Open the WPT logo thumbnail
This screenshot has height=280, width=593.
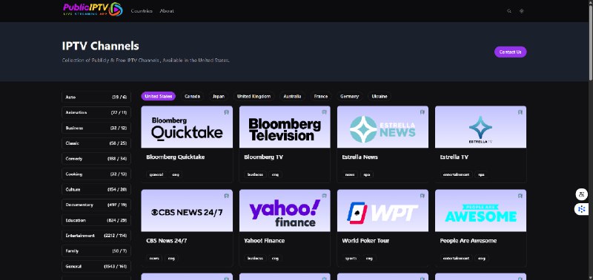[x=382, y=211]
